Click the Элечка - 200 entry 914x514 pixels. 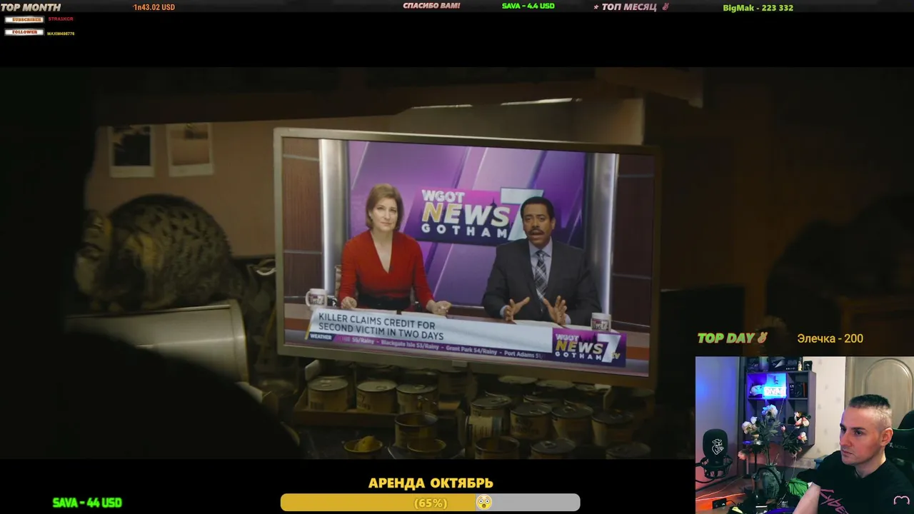830,338
